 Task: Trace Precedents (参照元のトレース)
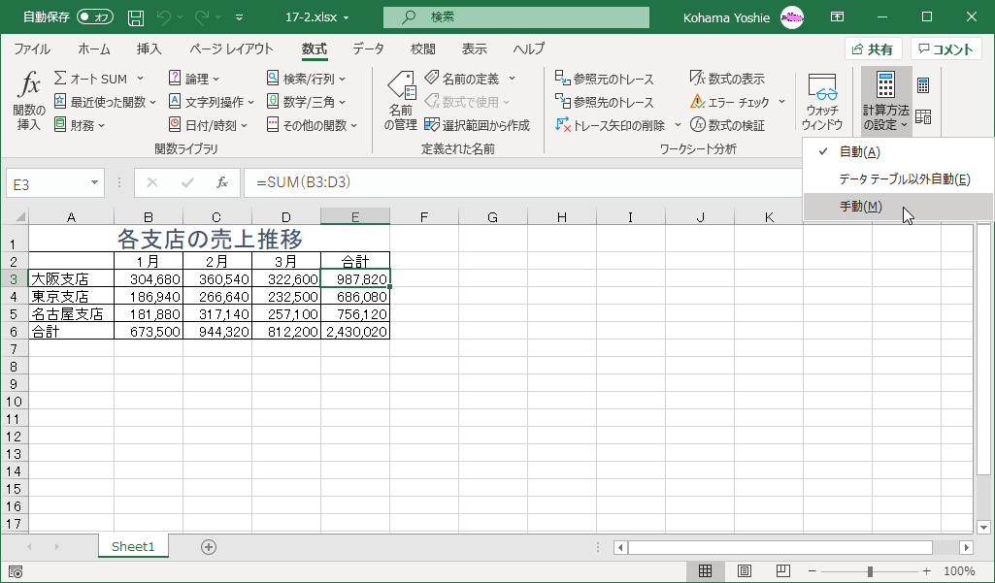[x=604, y=79]
